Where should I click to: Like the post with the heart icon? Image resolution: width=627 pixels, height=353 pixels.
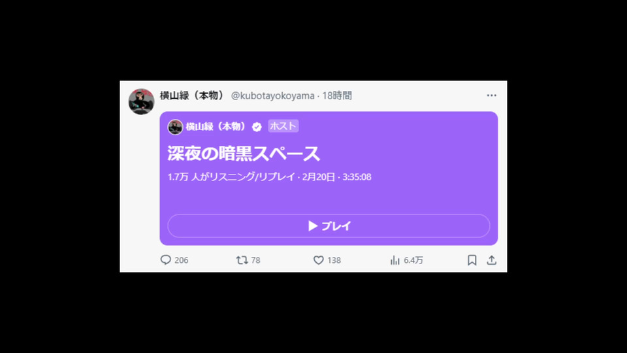[318, 260]
